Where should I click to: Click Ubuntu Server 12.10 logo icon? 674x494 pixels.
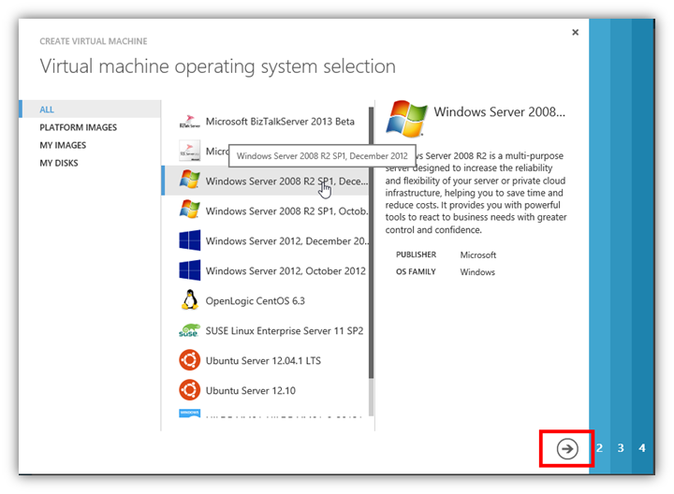pyautogui.click(x=189, y=389)
